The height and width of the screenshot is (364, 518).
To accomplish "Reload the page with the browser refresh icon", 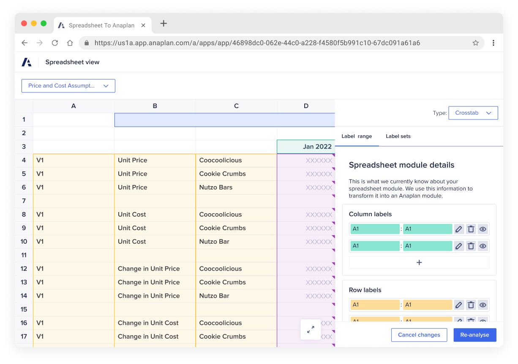I will [x=55, y=43].
